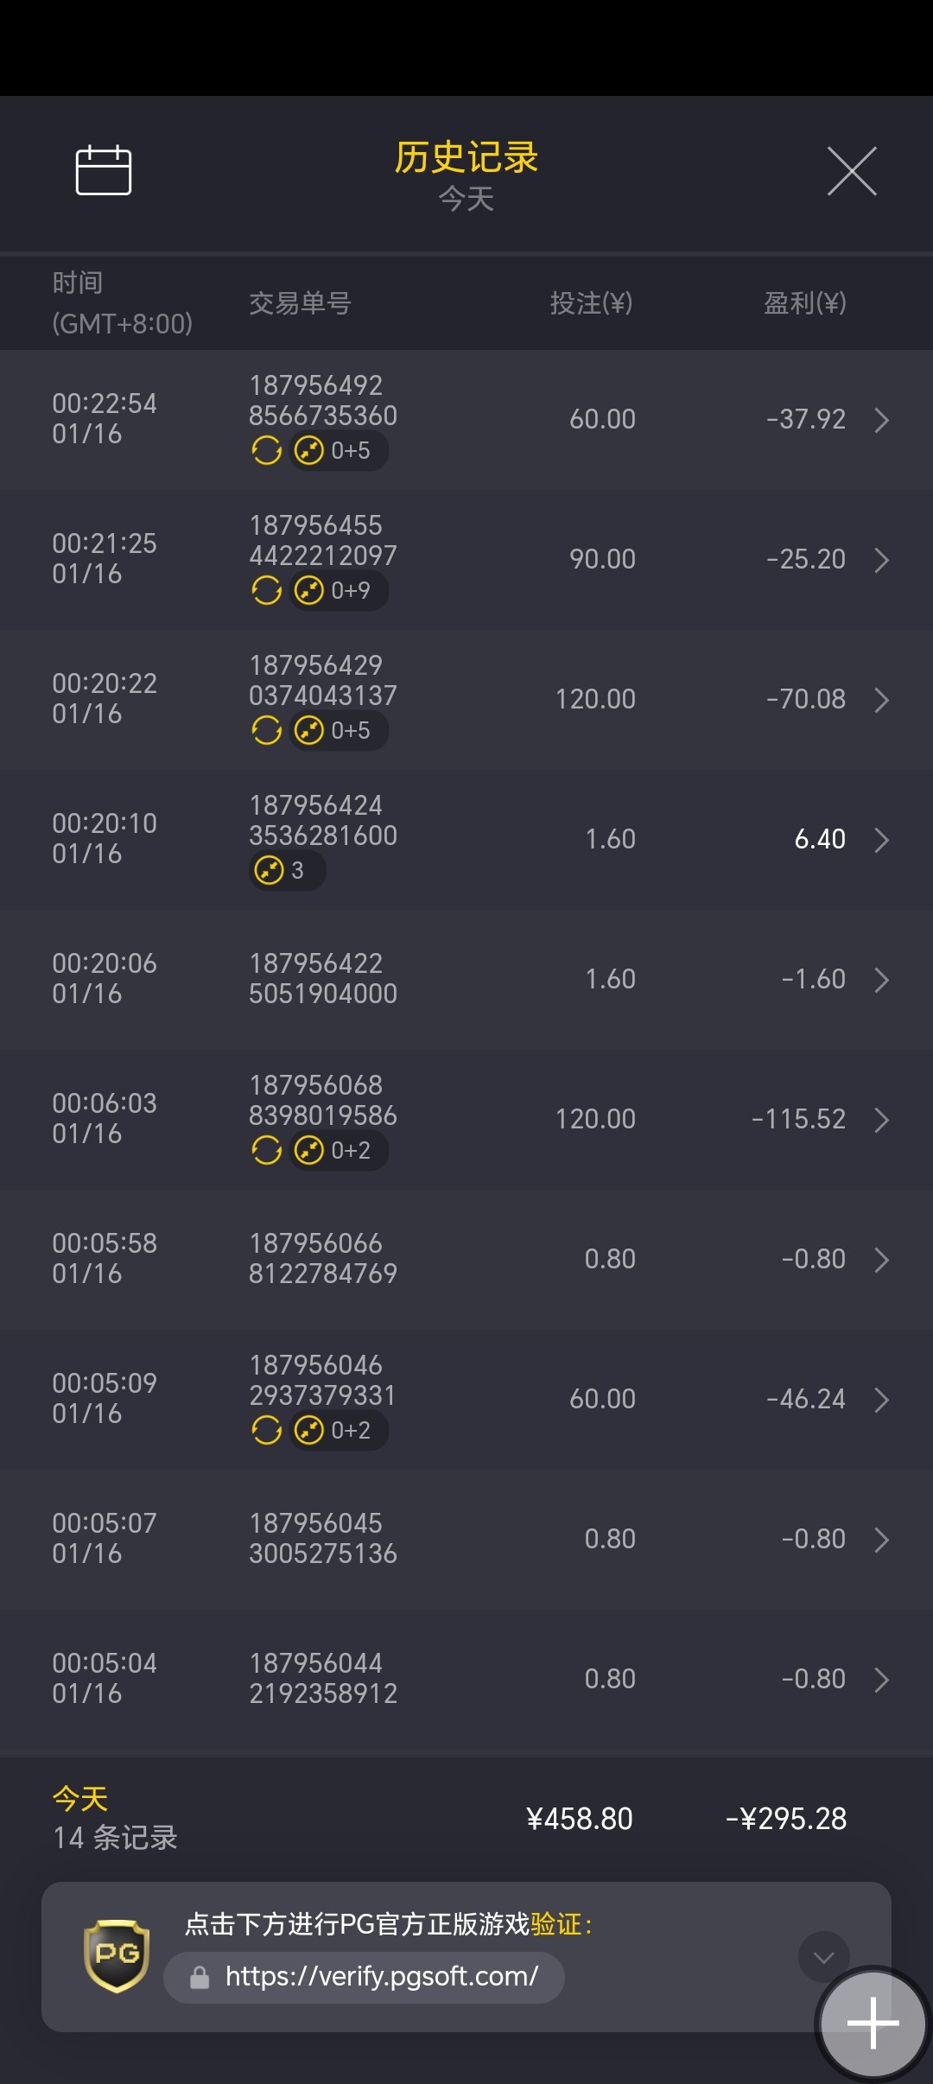Select the 00:20:06 transaction row
Screen dimensions: 933x2084
(466, 979)
